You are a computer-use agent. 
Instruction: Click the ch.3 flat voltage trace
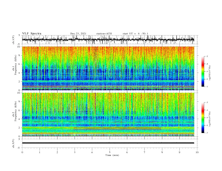pyautogui.click(x=108, y=143)
